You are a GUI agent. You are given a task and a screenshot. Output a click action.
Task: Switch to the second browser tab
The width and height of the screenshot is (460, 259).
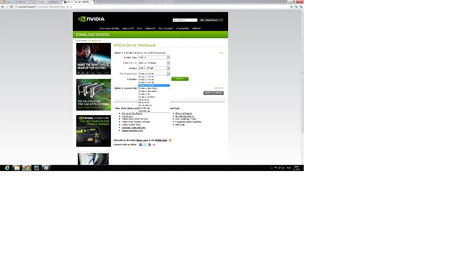47,2
